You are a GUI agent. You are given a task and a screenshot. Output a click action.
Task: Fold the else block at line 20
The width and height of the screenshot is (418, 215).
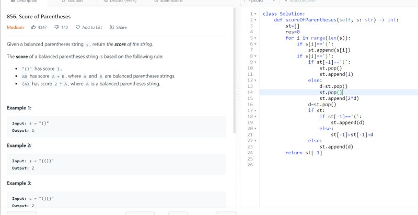click(256, 129)
